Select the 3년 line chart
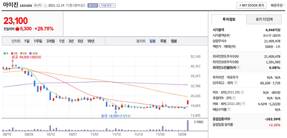 71,41
